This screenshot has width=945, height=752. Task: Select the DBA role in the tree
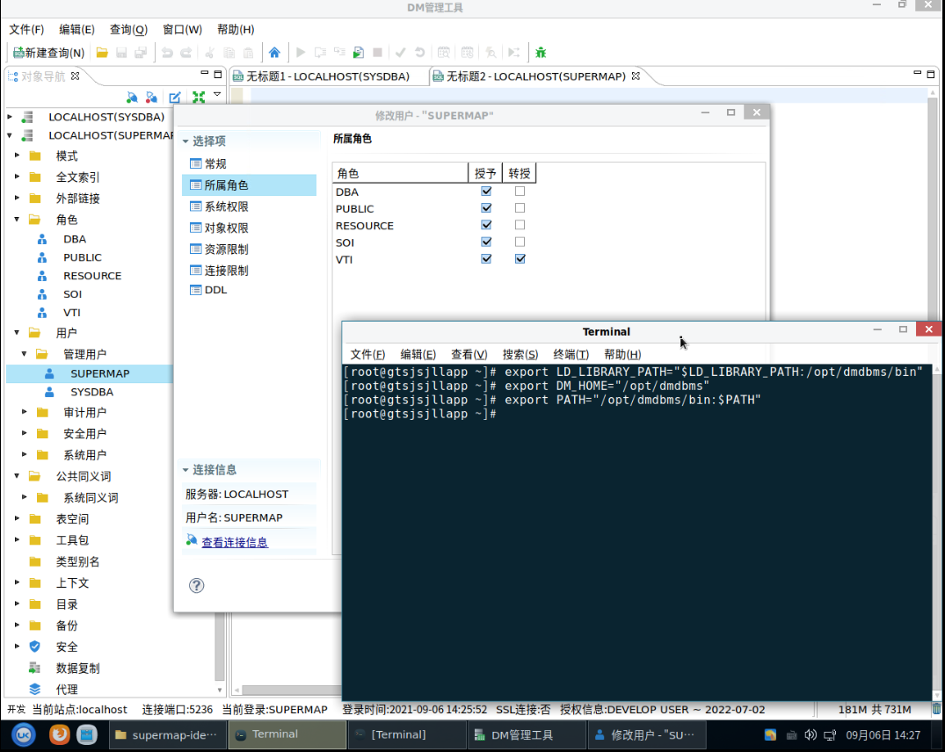[75, 239]
